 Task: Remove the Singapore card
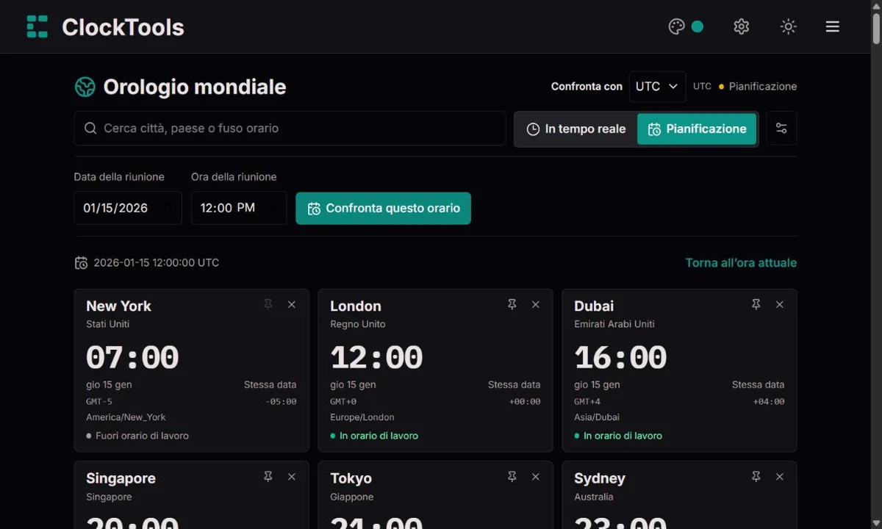[292, 477]
